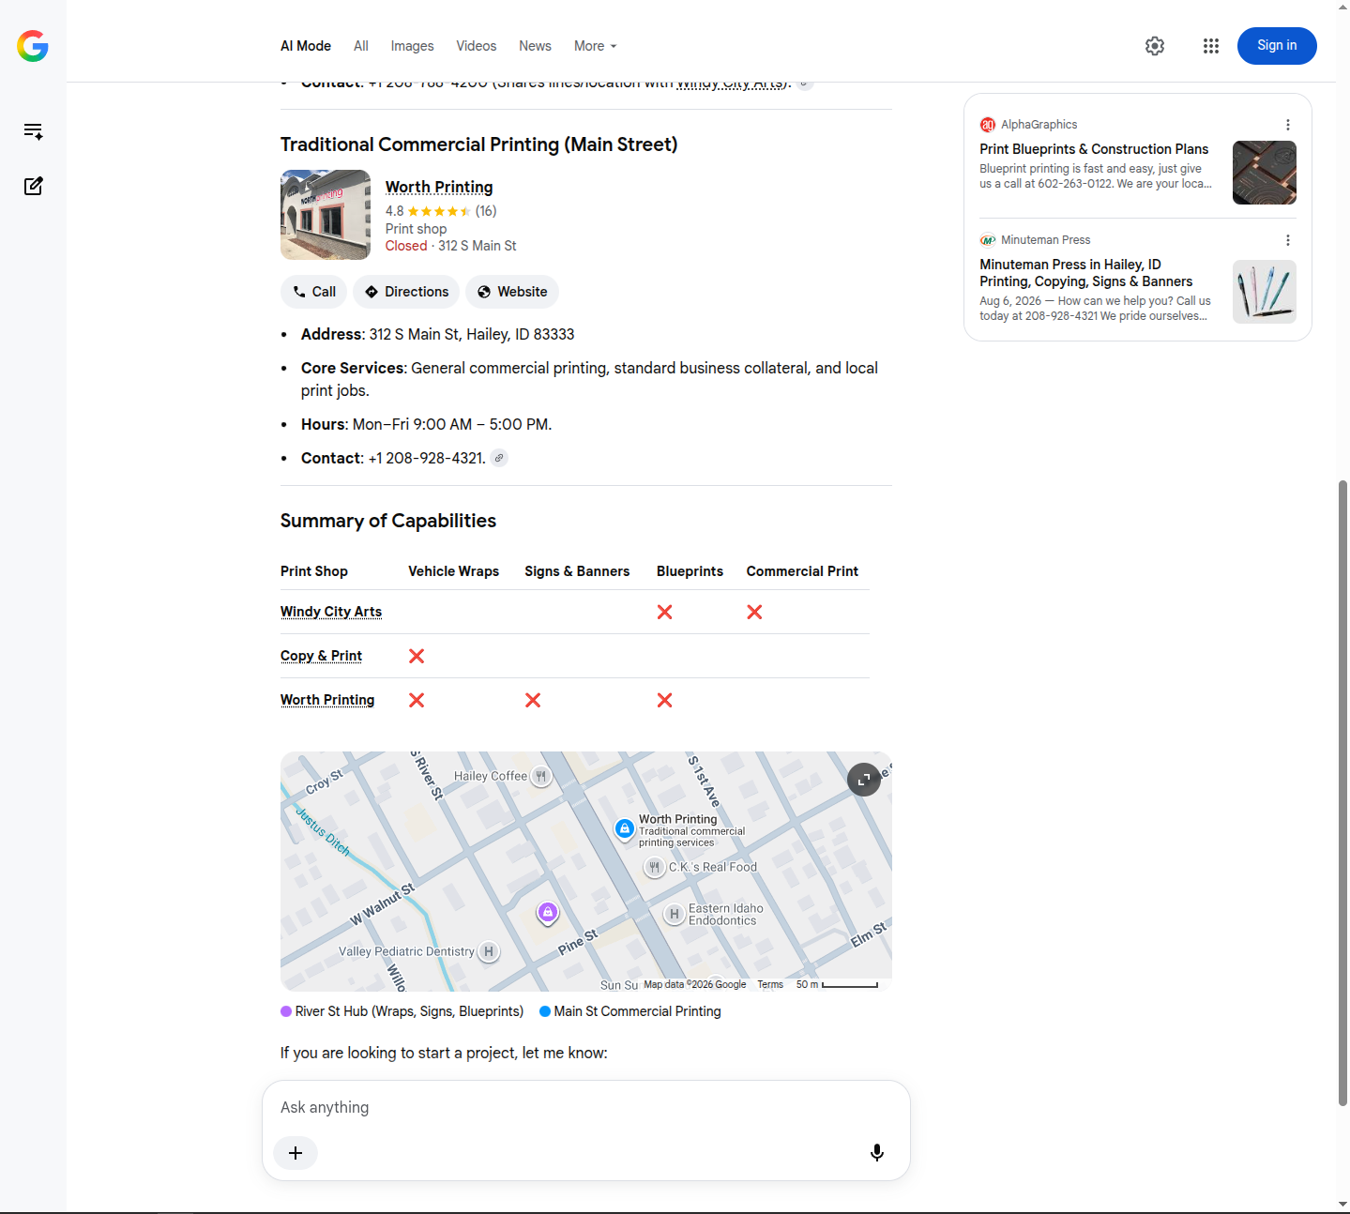Focus the Ask anything input field
Screen dimensions: 1350x1214
[586, 1108]
